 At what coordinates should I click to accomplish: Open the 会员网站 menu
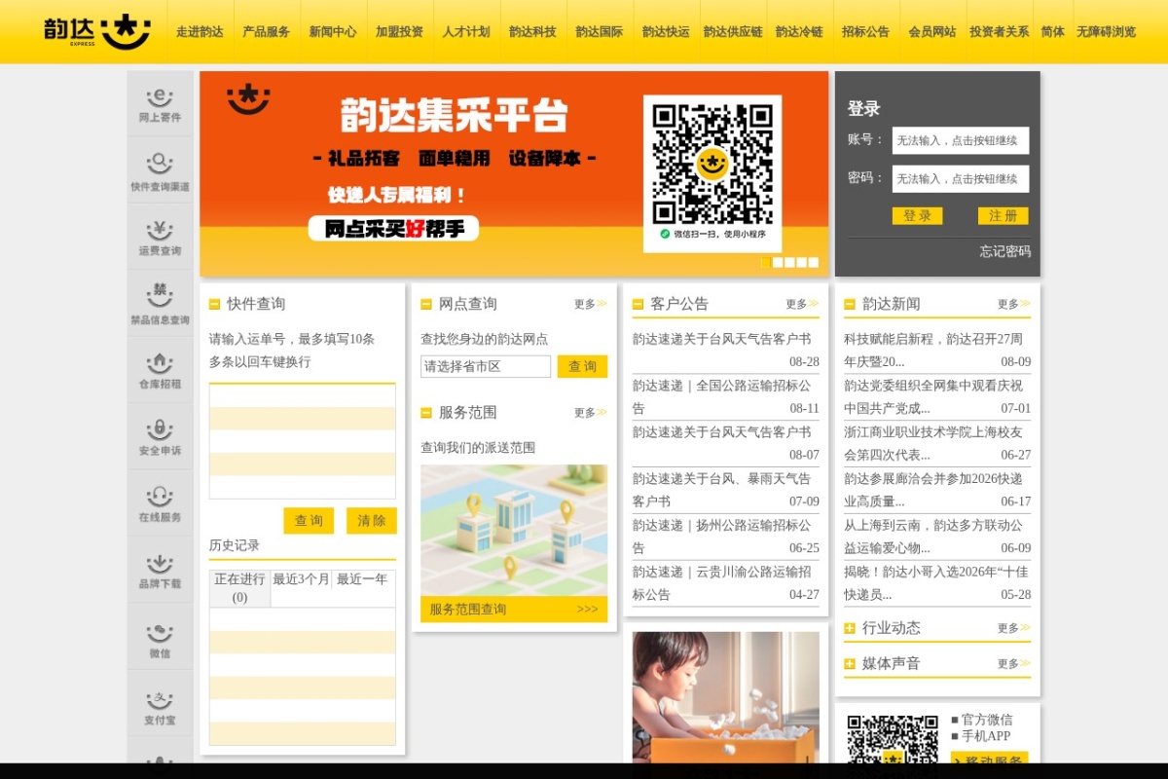pos(932,31)
